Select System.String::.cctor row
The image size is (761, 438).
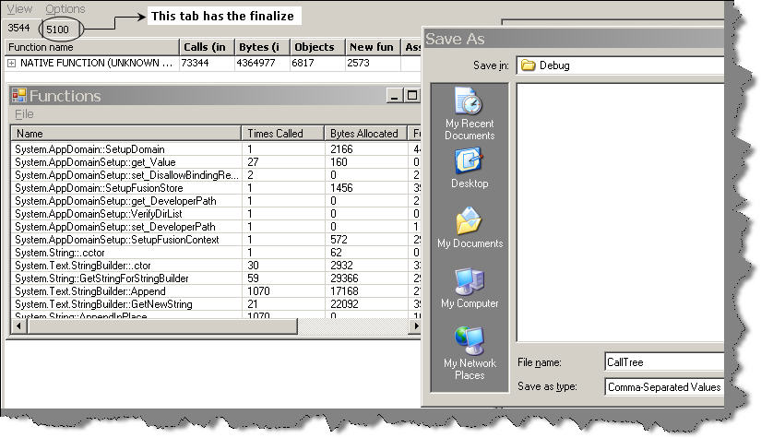[216, 253]
